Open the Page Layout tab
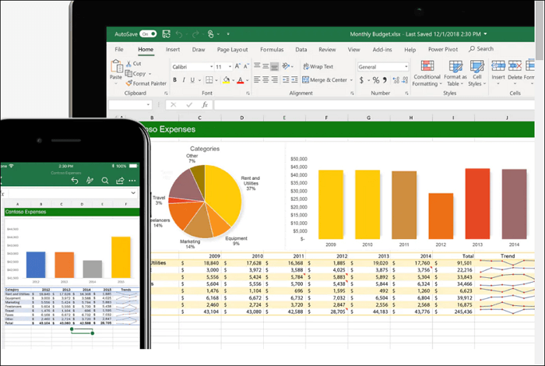Viewport: 545px width, 366px height. tap(233, 49)
